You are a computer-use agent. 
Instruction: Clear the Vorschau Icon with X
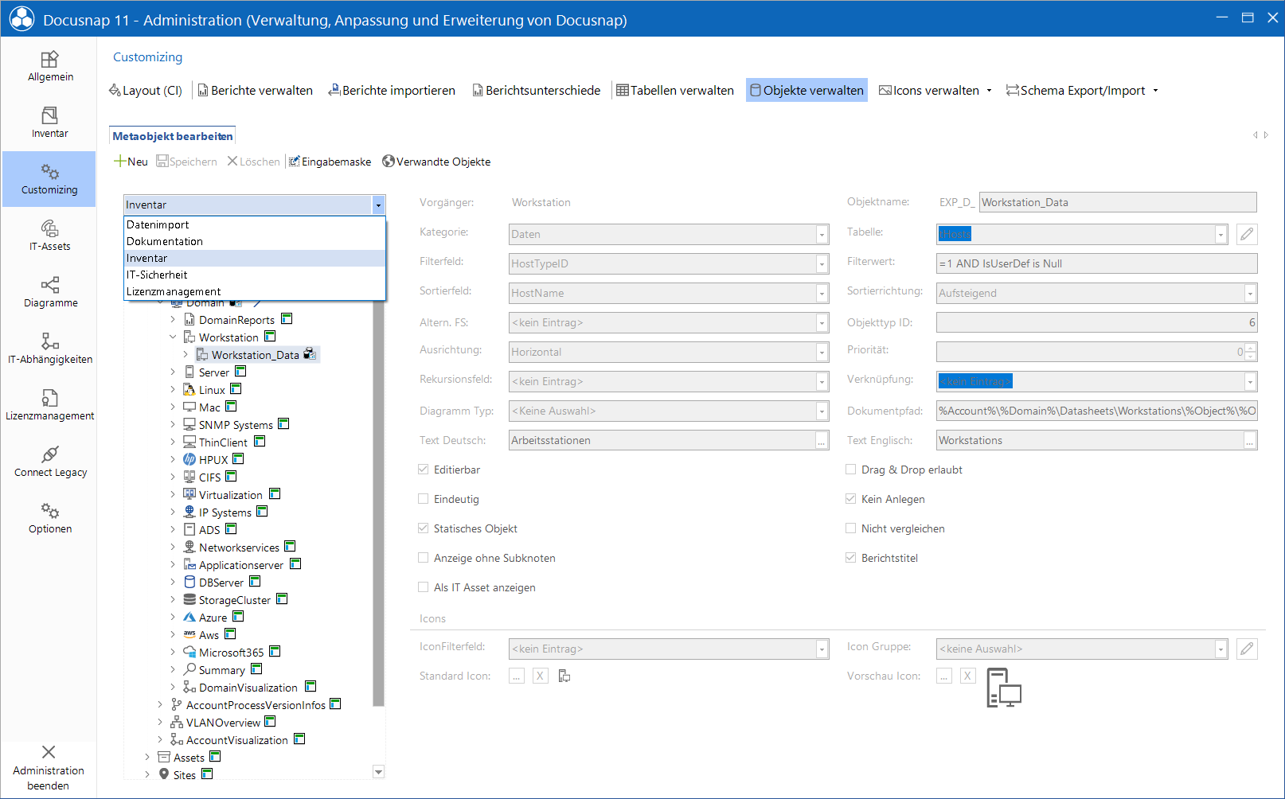coord(968,676)
